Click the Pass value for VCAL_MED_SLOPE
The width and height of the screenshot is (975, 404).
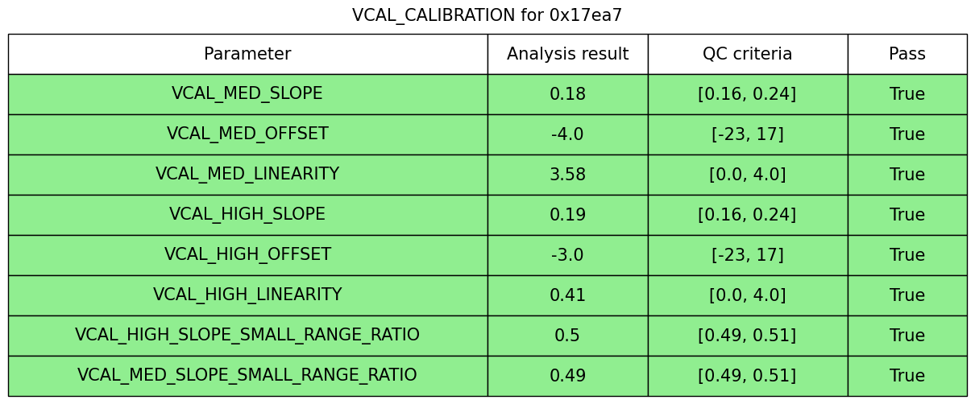coord(907,94)
